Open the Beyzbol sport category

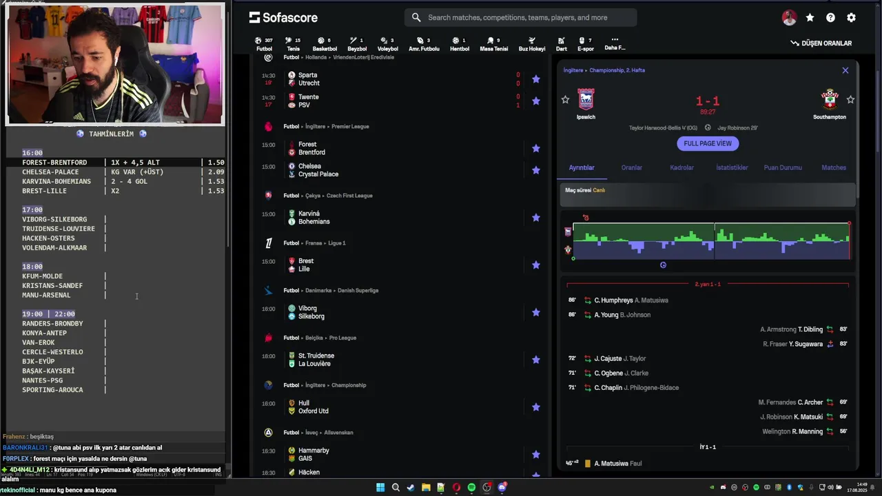(357, 44)
